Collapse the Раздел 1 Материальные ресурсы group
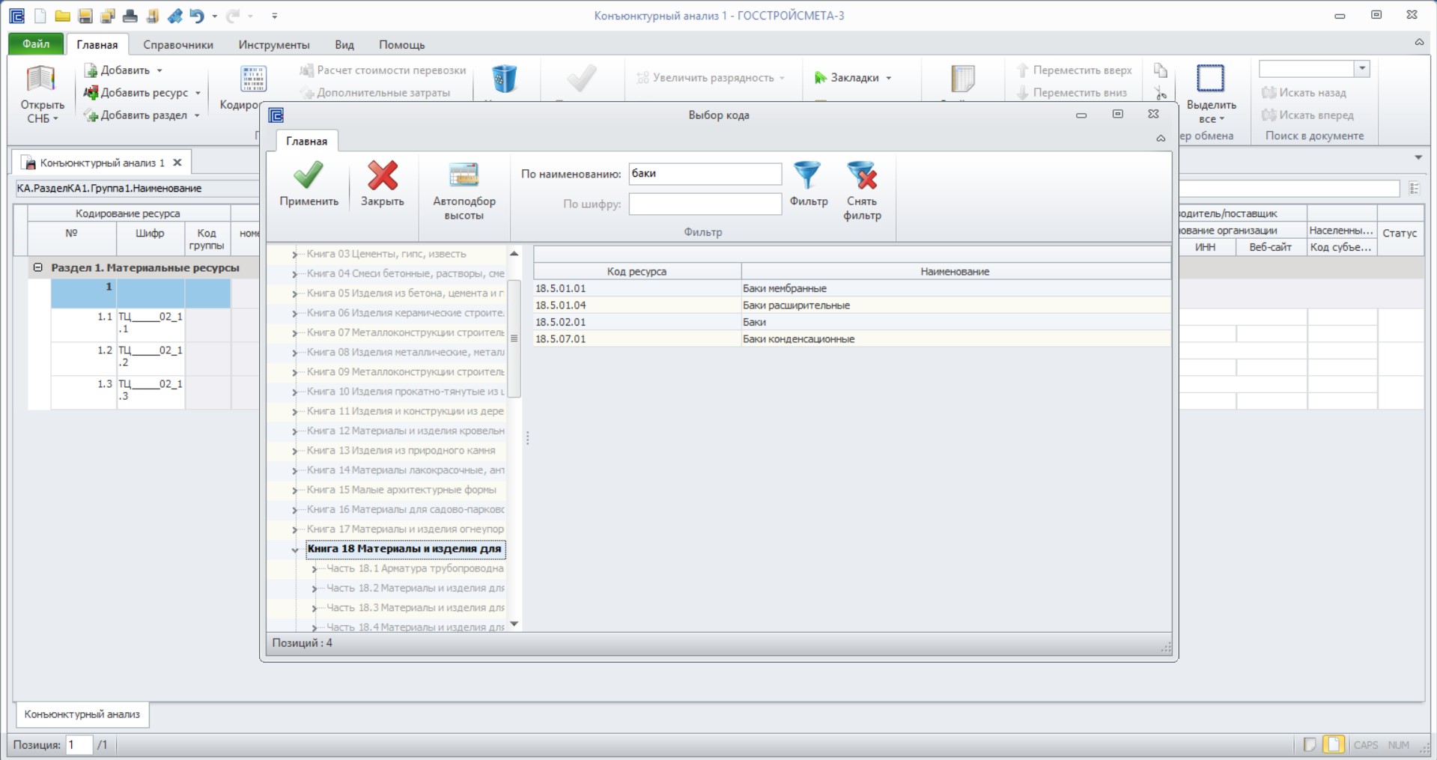This screenshot has width=1437, height=760. tap(37, 267)
